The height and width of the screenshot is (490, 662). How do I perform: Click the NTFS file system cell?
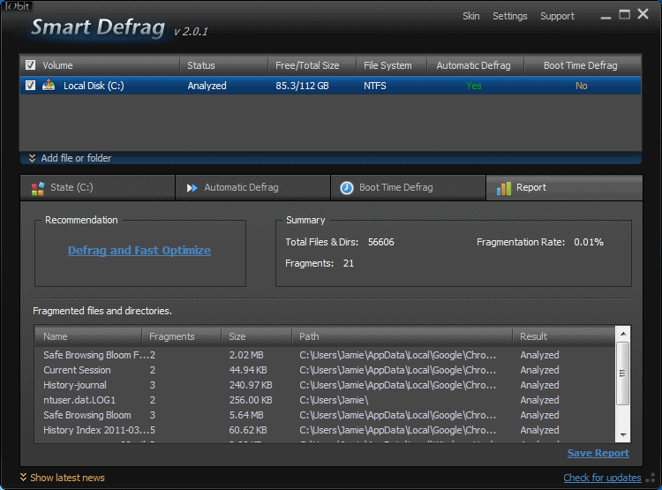375,86
